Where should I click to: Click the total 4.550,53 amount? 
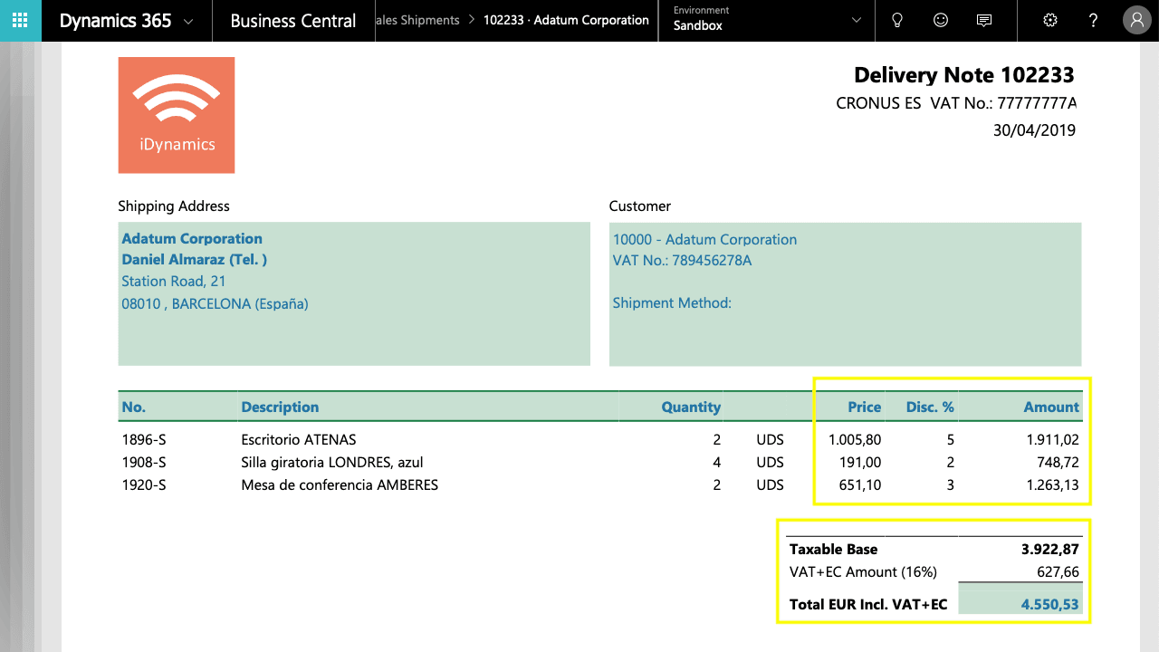(1050, 604)
